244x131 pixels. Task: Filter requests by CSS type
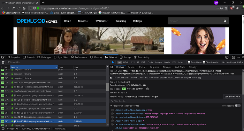(x=132, y=62)
